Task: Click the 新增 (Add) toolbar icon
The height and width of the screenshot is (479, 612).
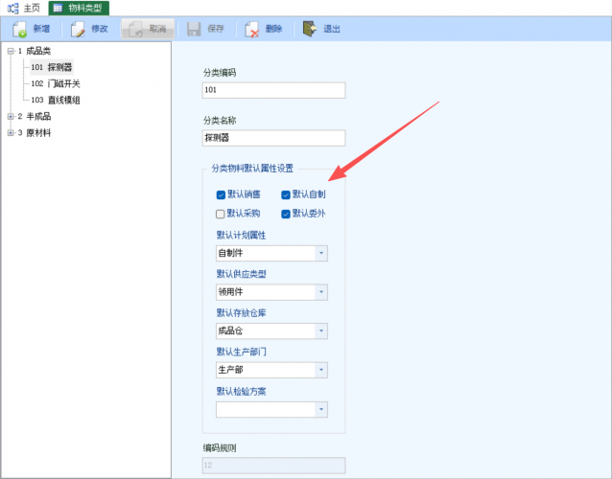Action: coord(19,29)
